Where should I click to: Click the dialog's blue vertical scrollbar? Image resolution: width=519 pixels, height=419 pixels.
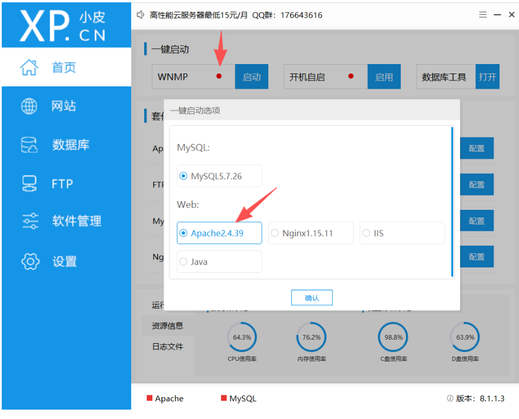tap(452, 202)
